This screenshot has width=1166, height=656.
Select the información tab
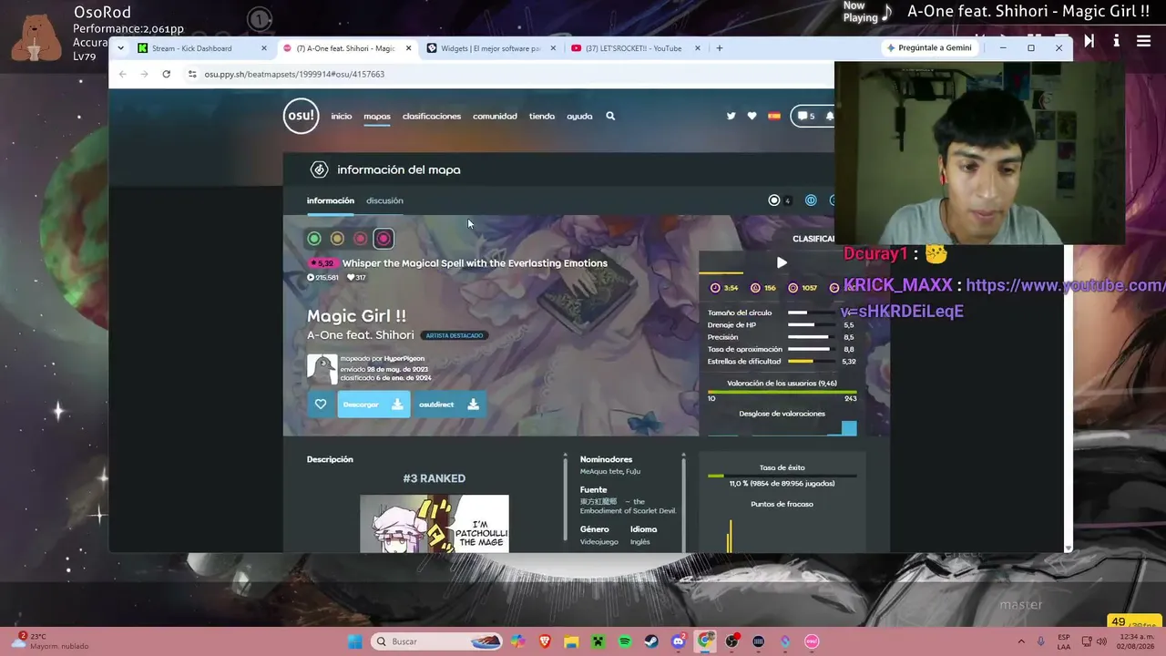(331, 200)
